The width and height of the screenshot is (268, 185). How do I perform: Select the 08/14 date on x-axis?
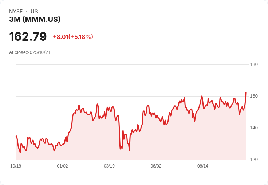pyautogui.click(x=203, y=166)
